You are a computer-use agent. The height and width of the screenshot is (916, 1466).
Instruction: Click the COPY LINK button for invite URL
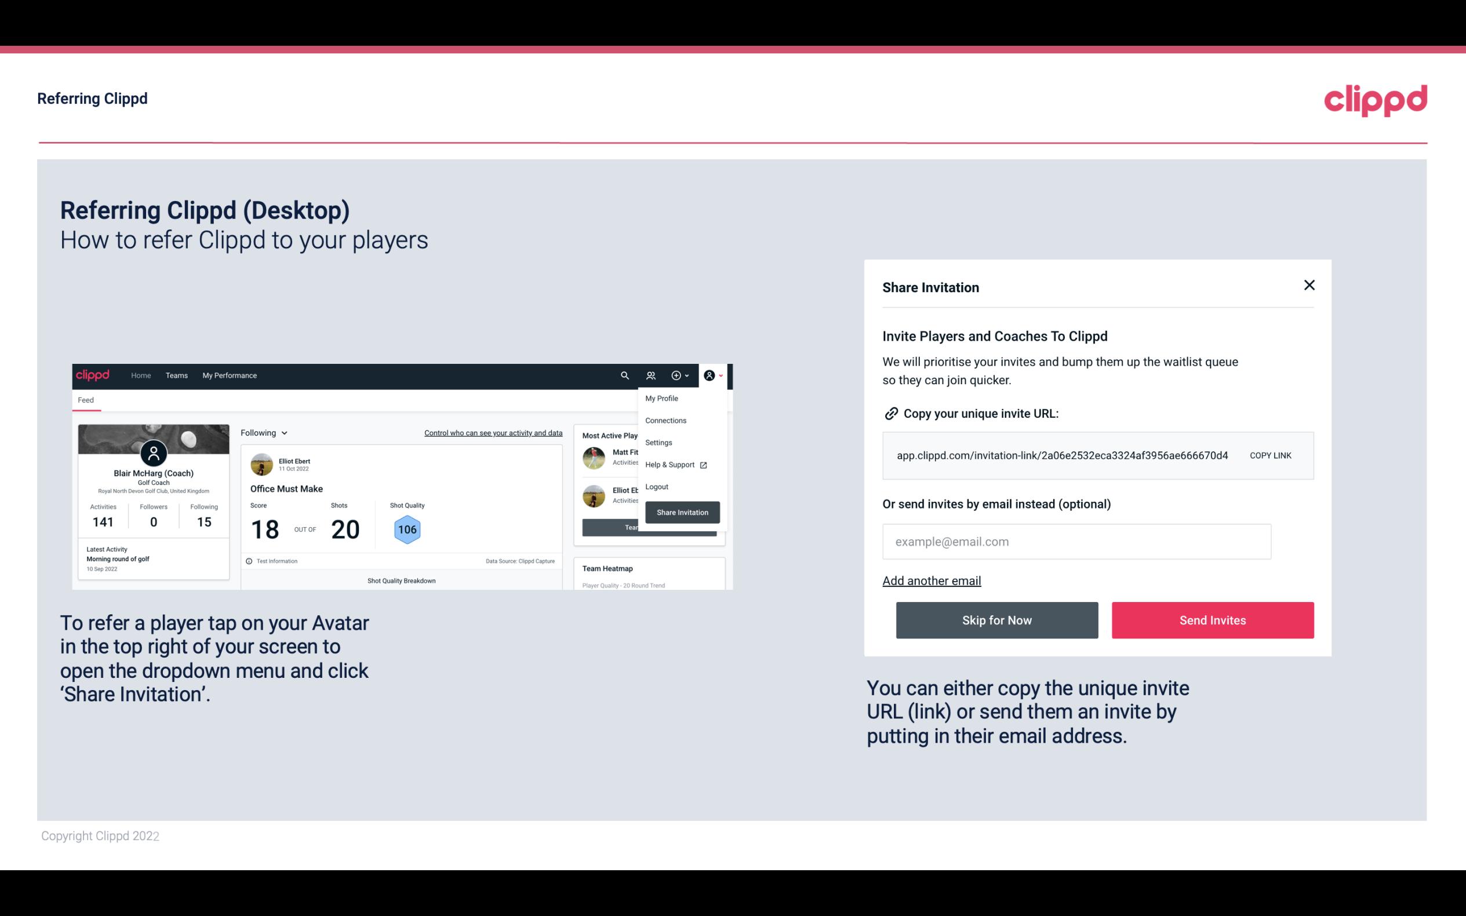1271,455
